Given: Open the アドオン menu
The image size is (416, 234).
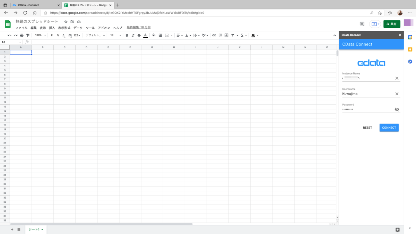Looking at the screenshot, I should pyautogui.click(x=104, y=28).
